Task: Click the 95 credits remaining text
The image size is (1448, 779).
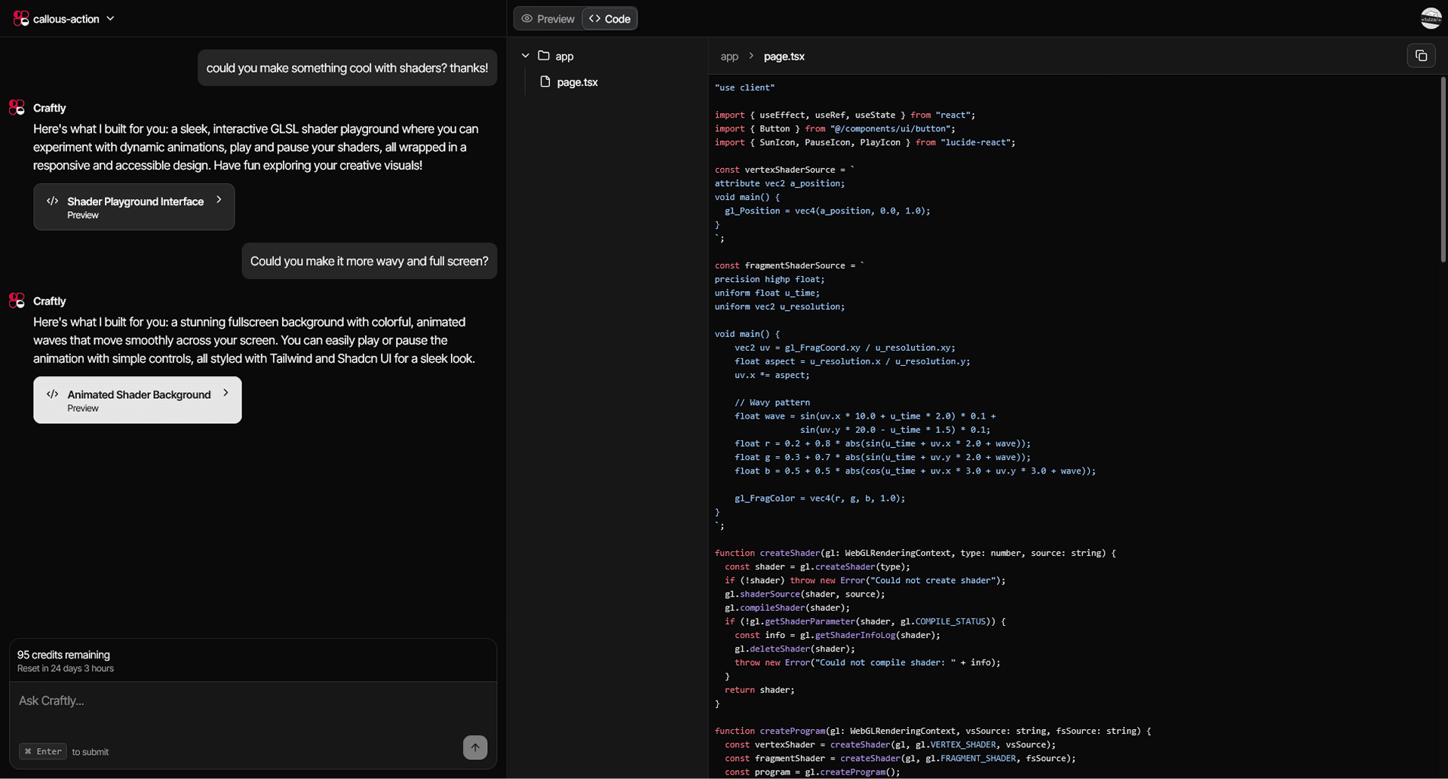Action: click(63, 655)
